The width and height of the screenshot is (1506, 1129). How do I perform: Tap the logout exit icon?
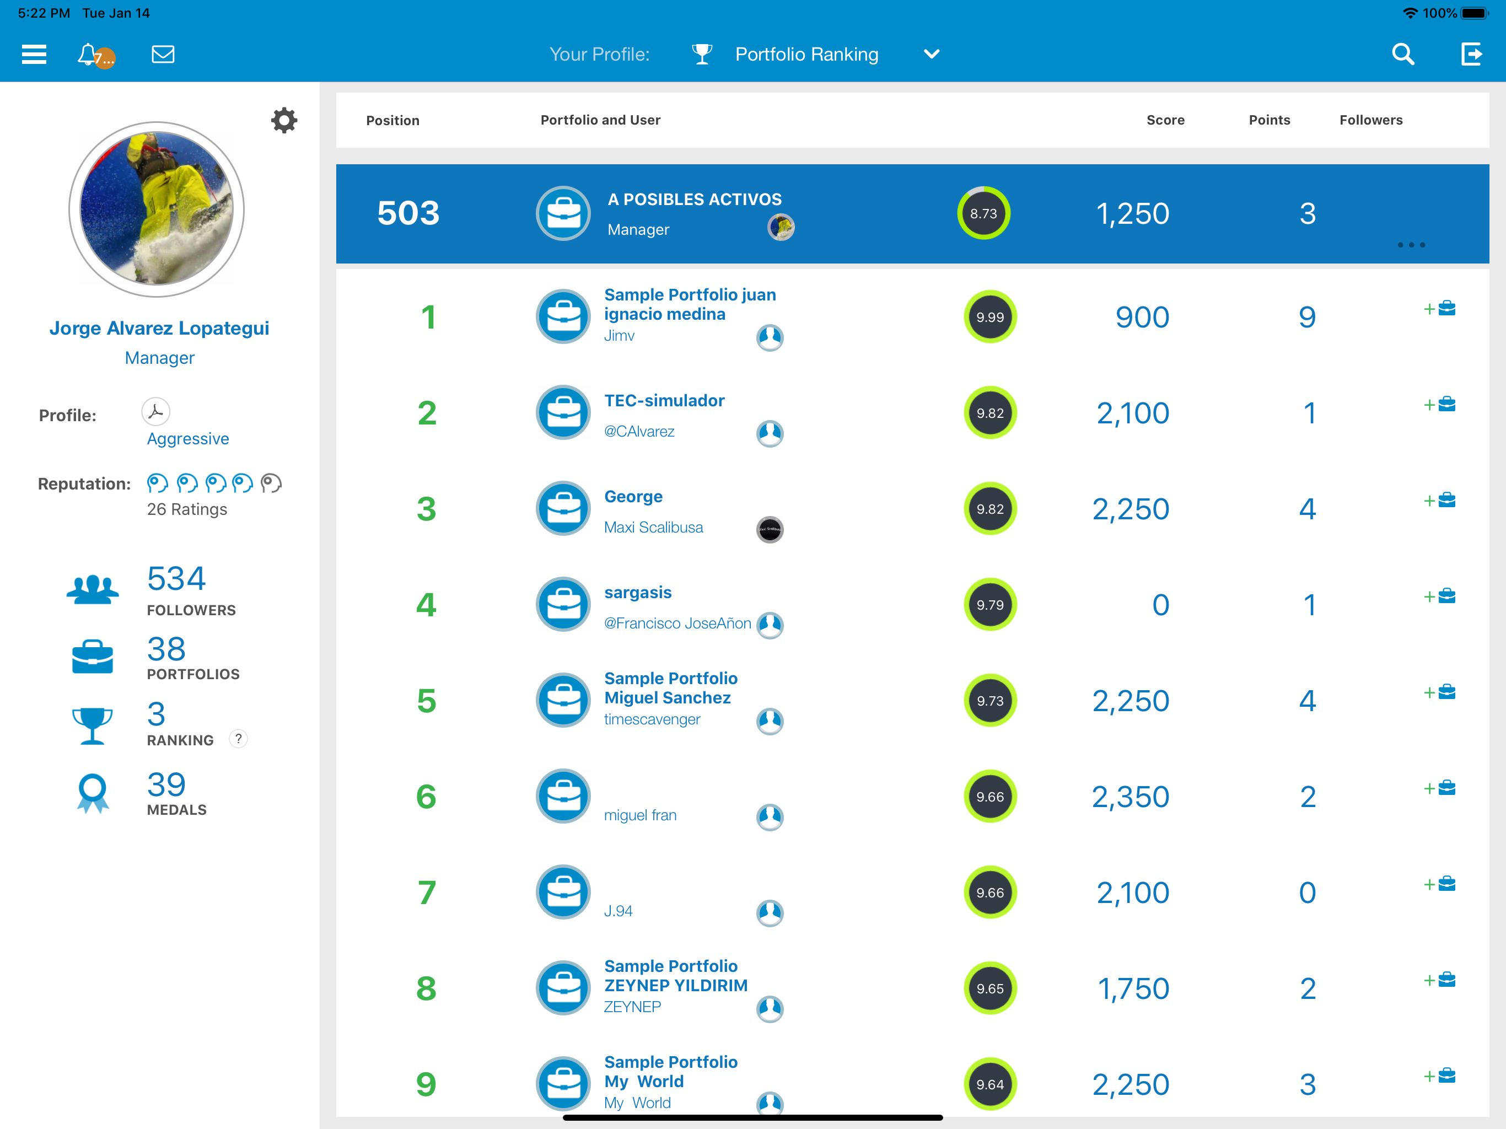(1471, 55)
